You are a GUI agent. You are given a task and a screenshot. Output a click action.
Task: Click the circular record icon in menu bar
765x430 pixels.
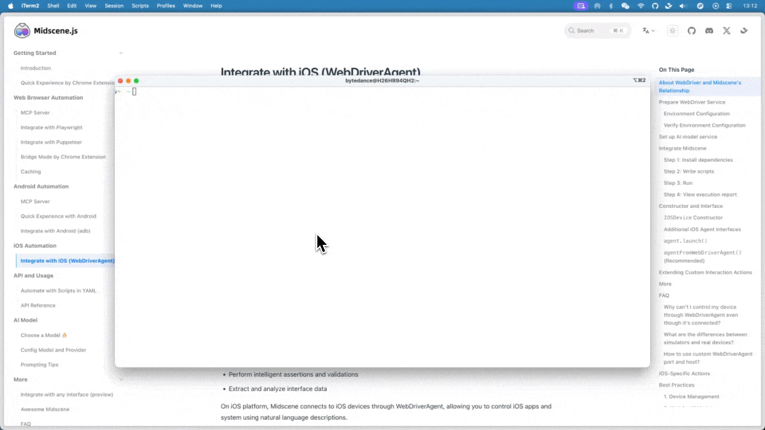click(716, 5)
